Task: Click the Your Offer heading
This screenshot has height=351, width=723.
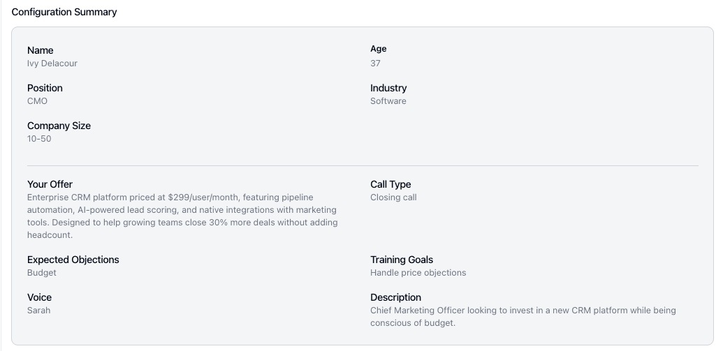Action: point(50,184)
